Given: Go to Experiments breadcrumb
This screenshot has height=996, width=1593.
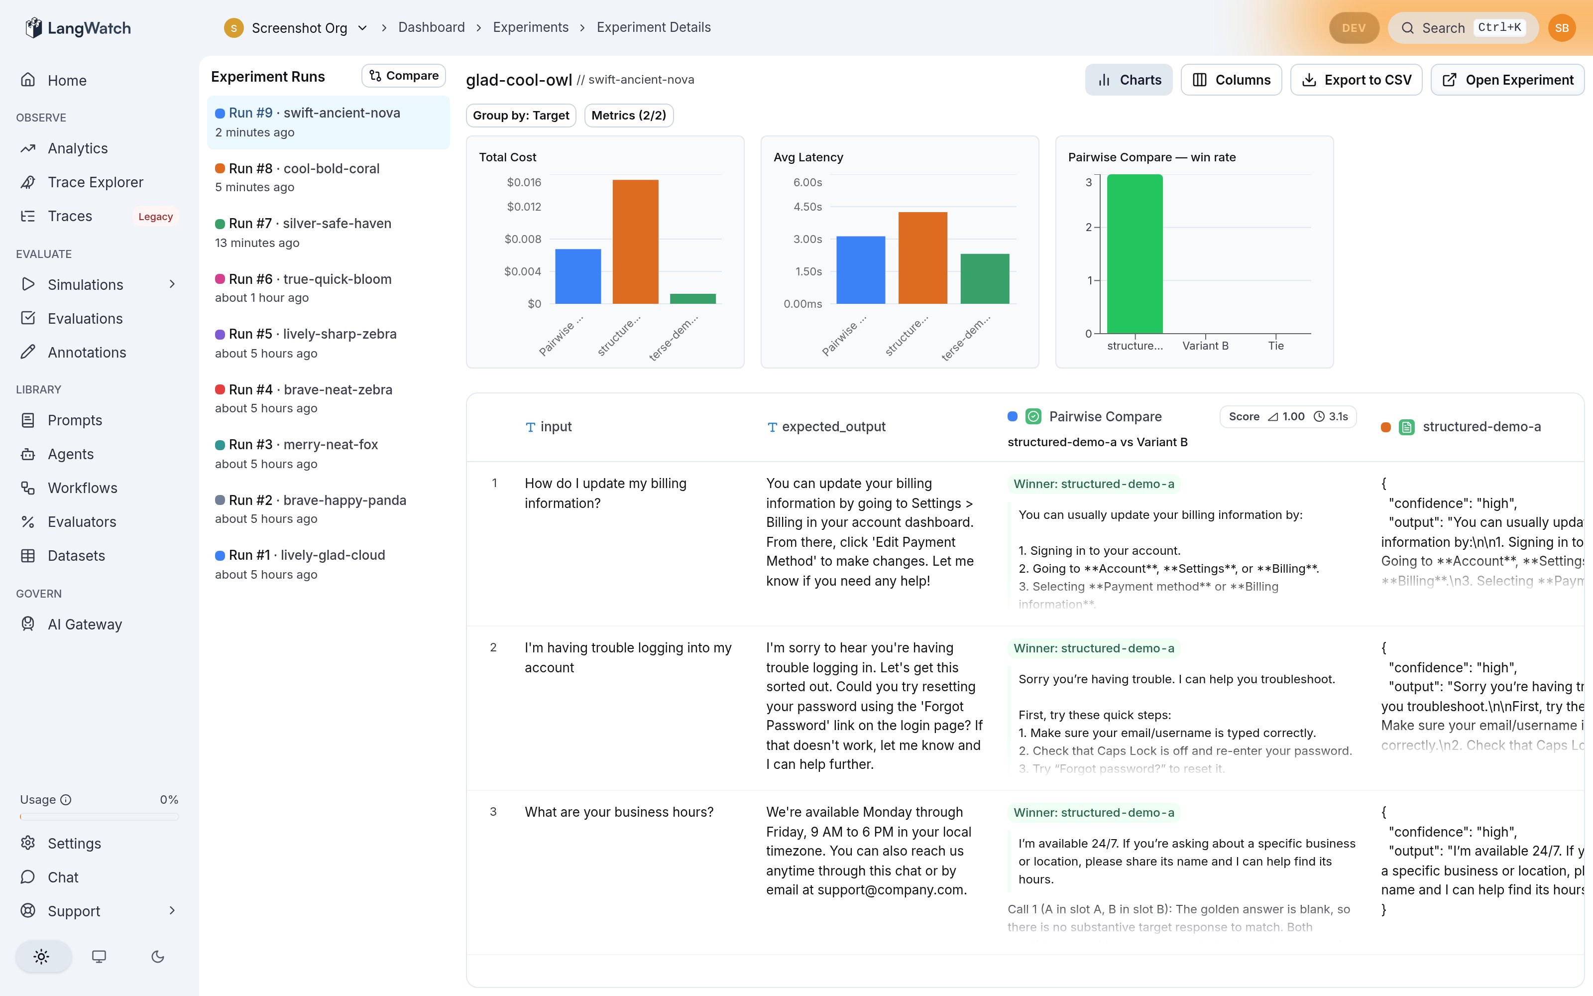Looking at the screenshot, I should tap(531, 27).
